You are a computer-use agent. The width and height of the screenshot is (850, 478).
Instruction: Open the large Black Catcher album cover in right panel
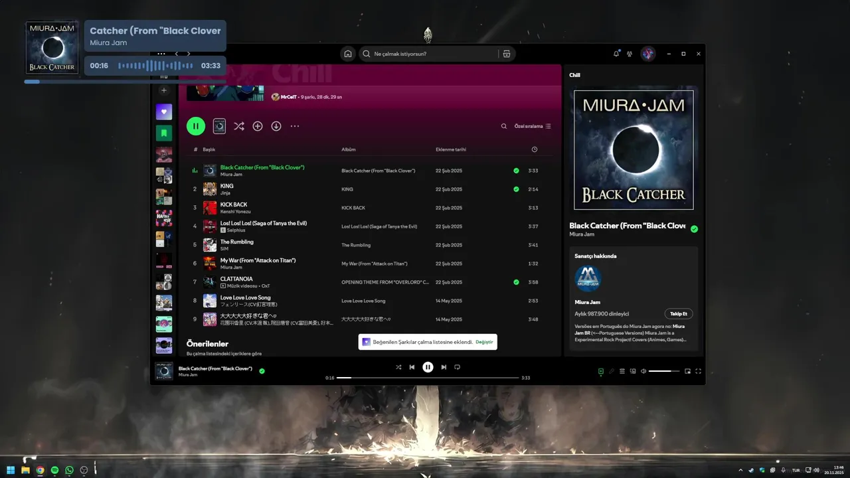634,150
